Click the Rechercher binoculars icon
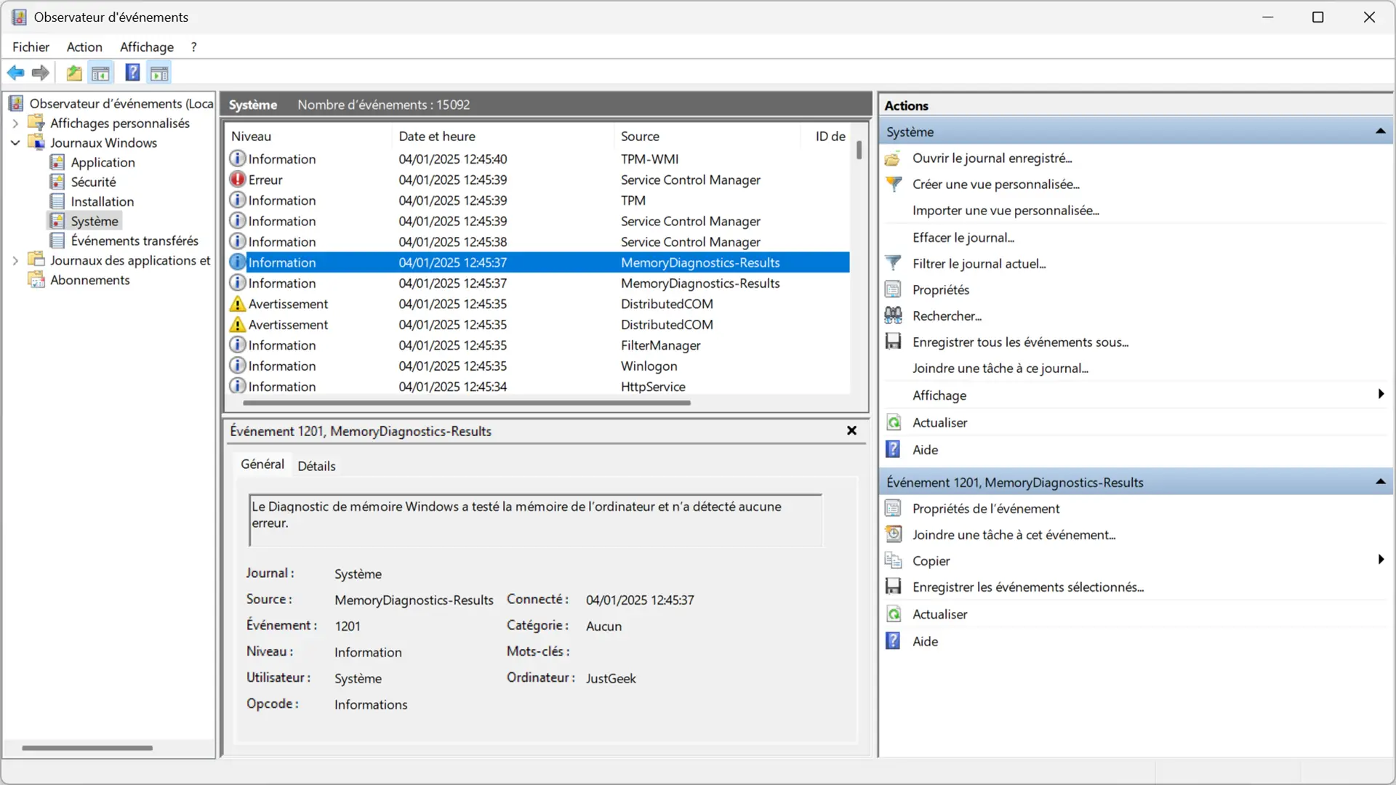Screen dimensions: 1396x785 click(894, 315)
